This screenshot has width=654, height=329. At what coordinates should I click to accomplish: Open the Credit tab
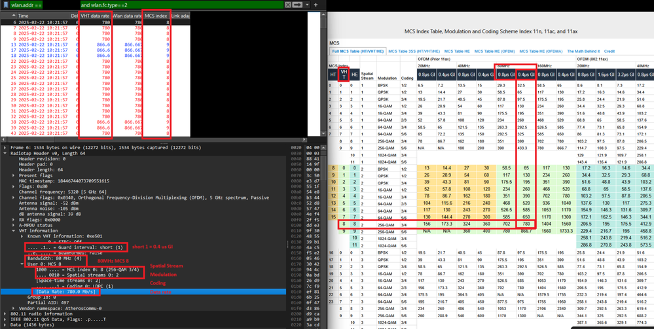coord(609,51)
